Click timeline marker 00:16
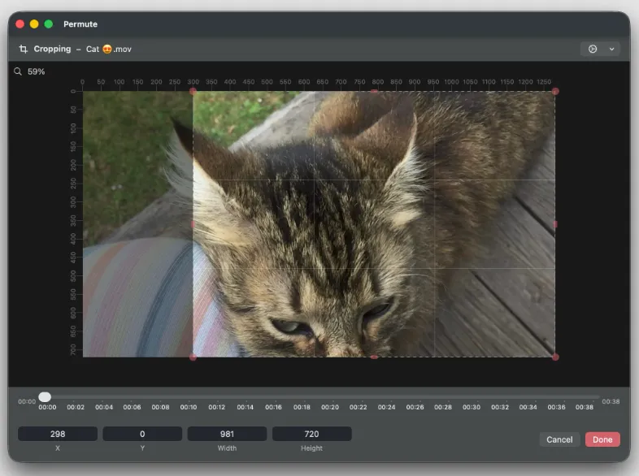 tap(273, 407)
